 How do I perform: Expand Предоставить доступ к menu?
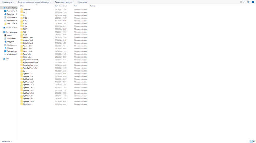pos(64,2)
